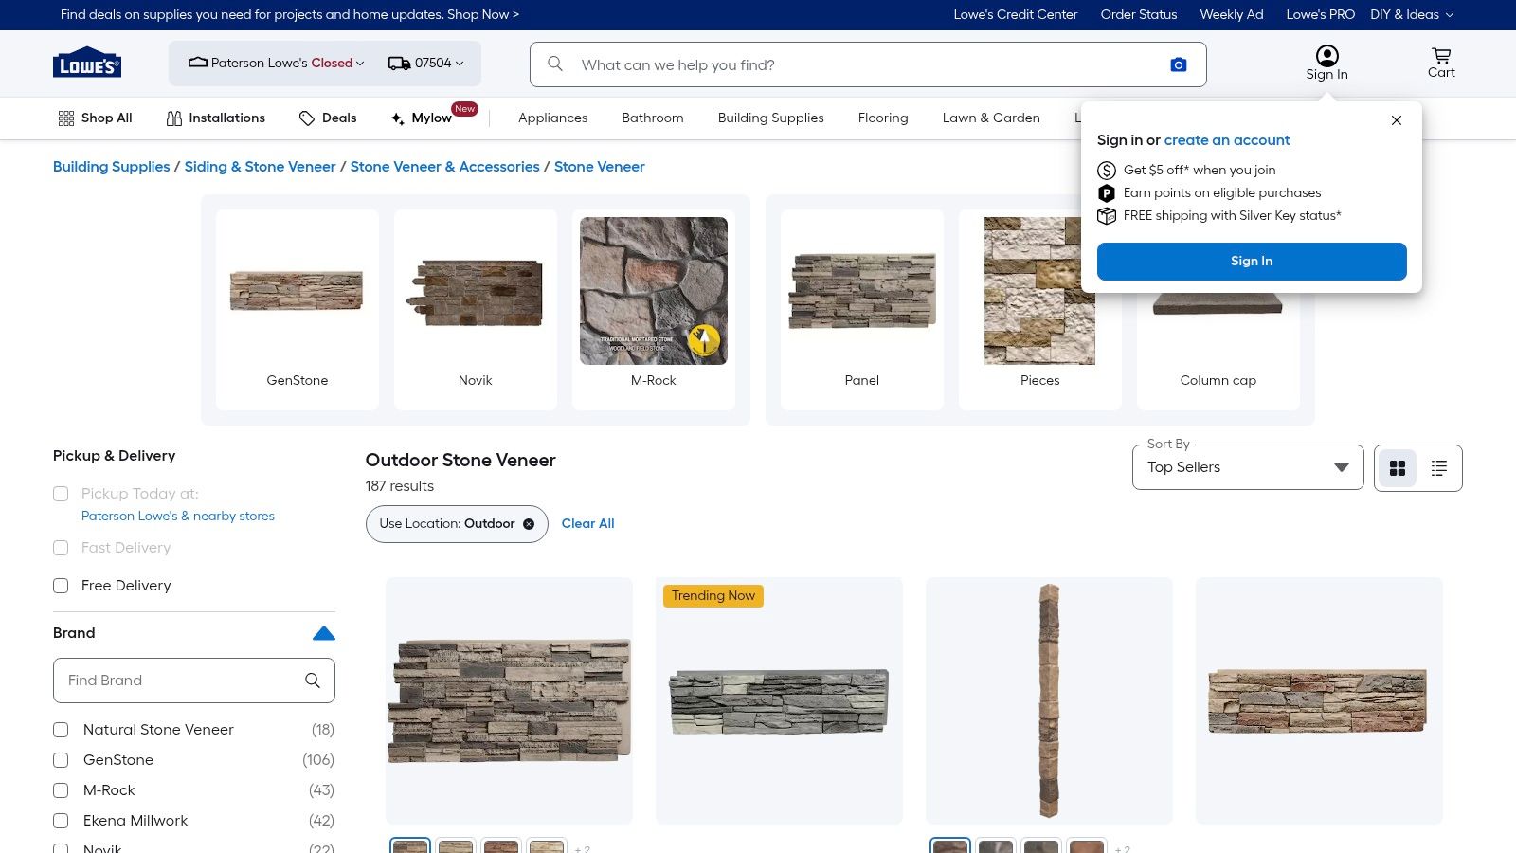Expand DIY & Ideas dropdown

click(x=1412, y=14)
